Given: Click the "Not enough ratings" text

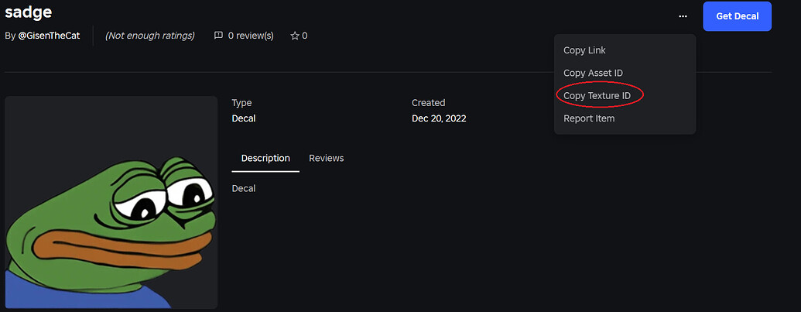Looking at the screenshot, I should (x=150, y=36).
